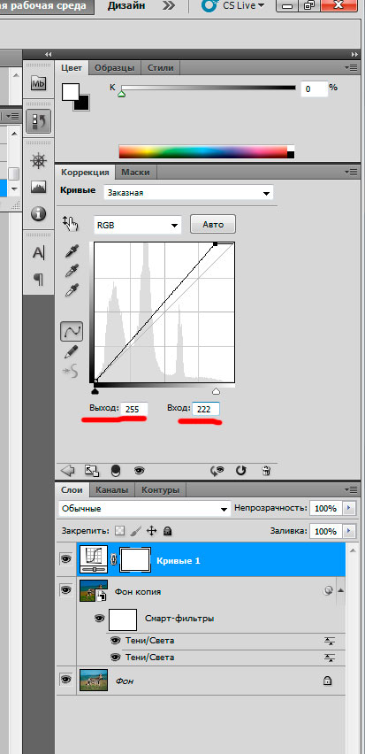The image size is (365, 754).
Task: Open the RGB channel dropdown
Action: (x=137, y=225)
